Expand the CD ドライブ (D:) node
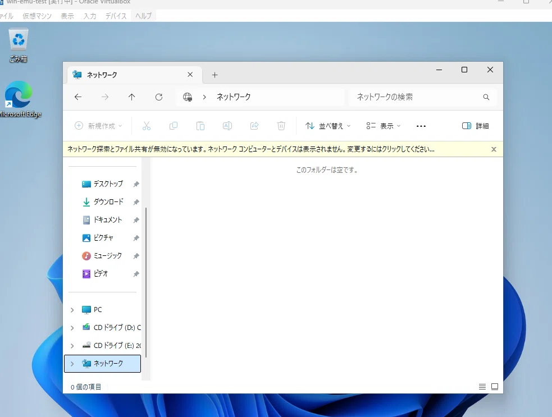This screenshot has width=552, height=417. (x=72, y=328)
